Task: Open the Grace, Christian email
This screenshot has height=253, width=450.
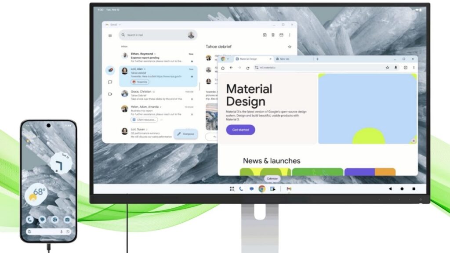Action: click(158, 95)
